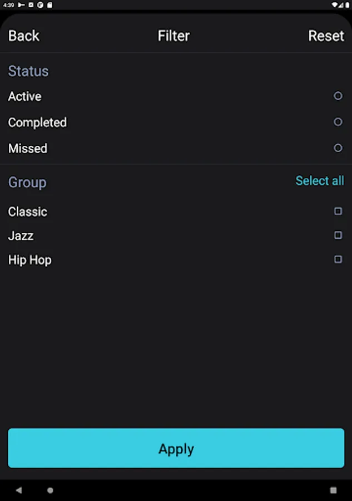Tap the Android home circle icon
The height and width of the screenshot is (501, 352).
tap(50, 490)
